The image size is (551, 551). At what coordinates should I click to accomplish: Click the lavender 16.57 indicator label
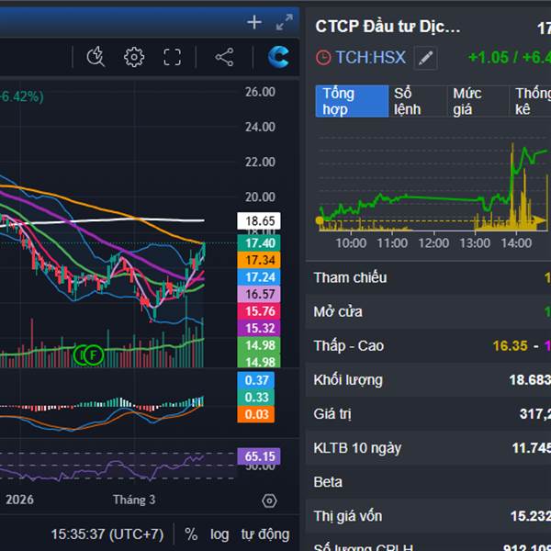coord(259,294)
